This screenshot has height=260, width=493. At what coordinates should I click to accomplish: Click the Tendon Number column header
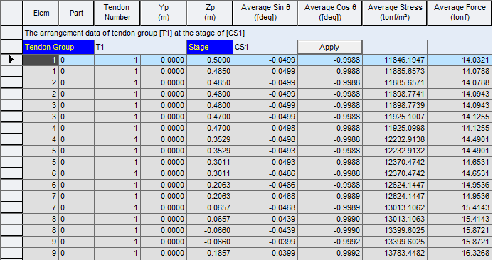(x=117, y=13)
